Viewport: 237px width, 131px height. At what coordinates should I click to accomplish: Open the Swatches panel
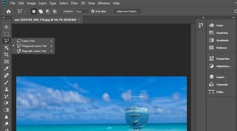(222, 33)
